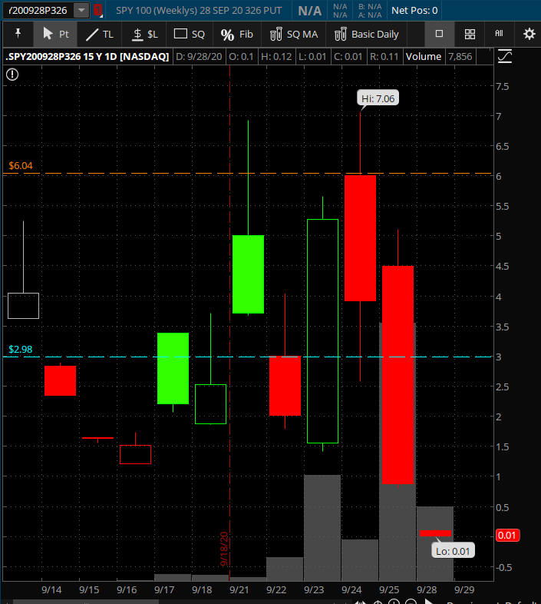Click the 9/25 red candle body
This screenshot has height=604, width=541.
pos(398,375)
